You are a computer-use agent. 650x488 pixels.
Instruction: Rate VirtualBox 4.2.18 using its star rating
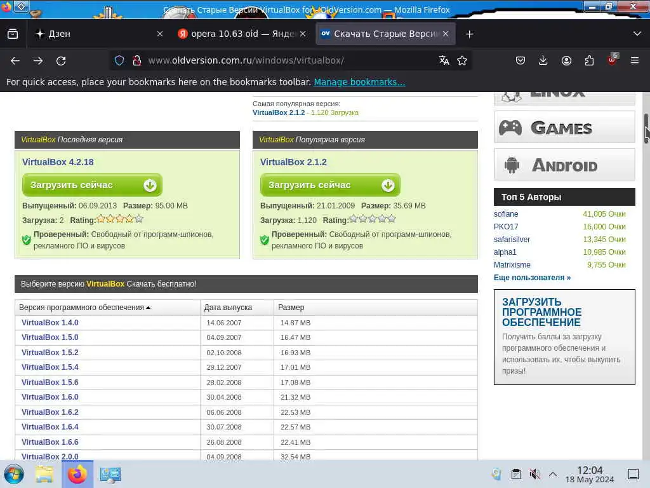pyautogui.click(x=120, y=219)
